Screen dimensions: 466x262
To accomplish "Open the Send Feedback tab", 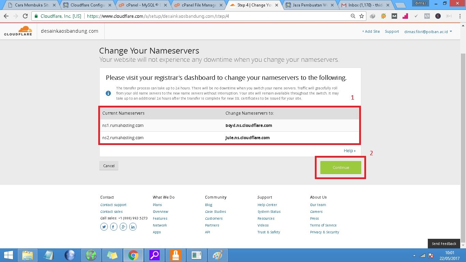I will pyautogui.click(x=444, y=244).
